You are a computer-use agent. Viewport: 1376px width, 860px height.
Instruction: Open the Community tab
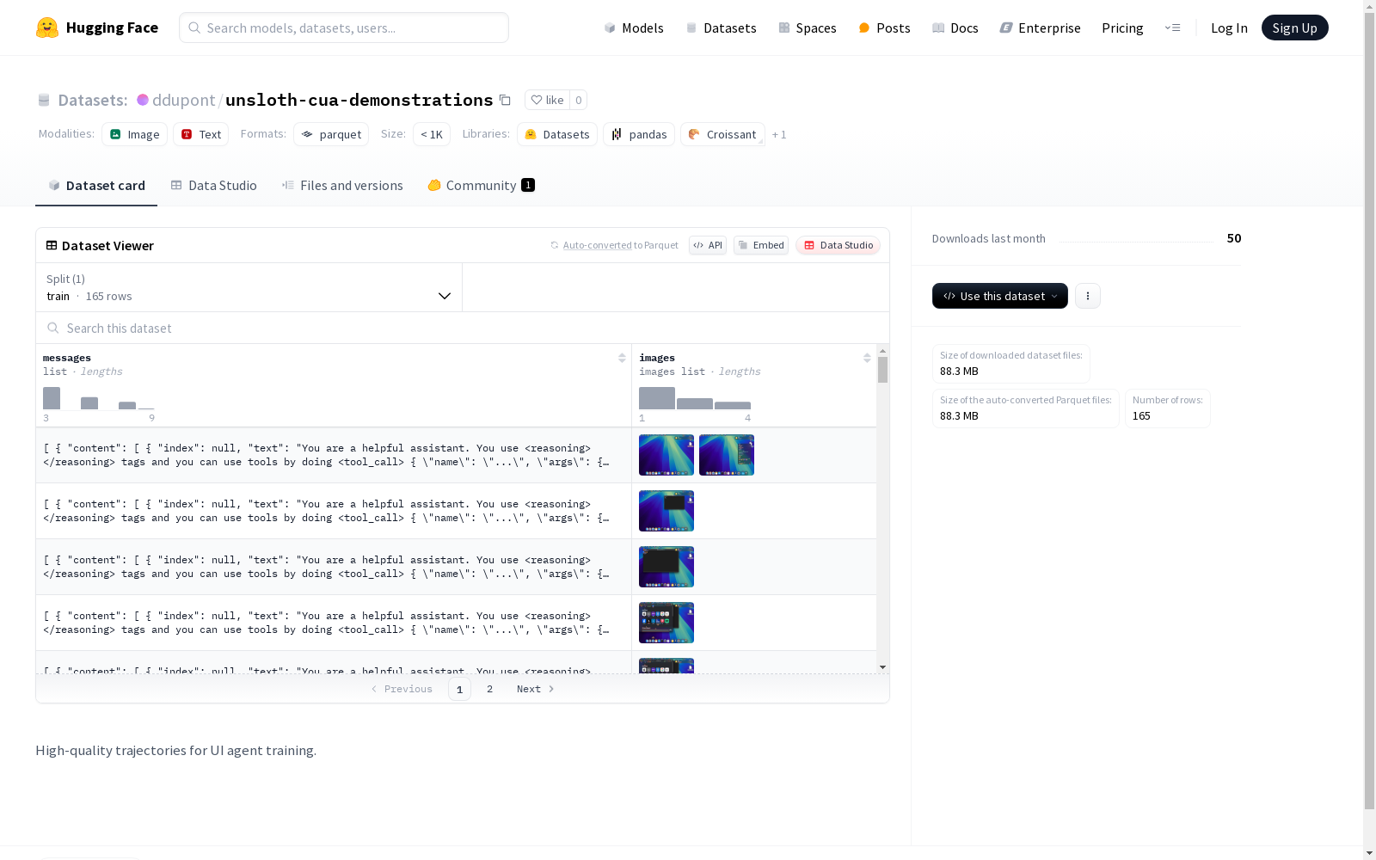point(482,186)
